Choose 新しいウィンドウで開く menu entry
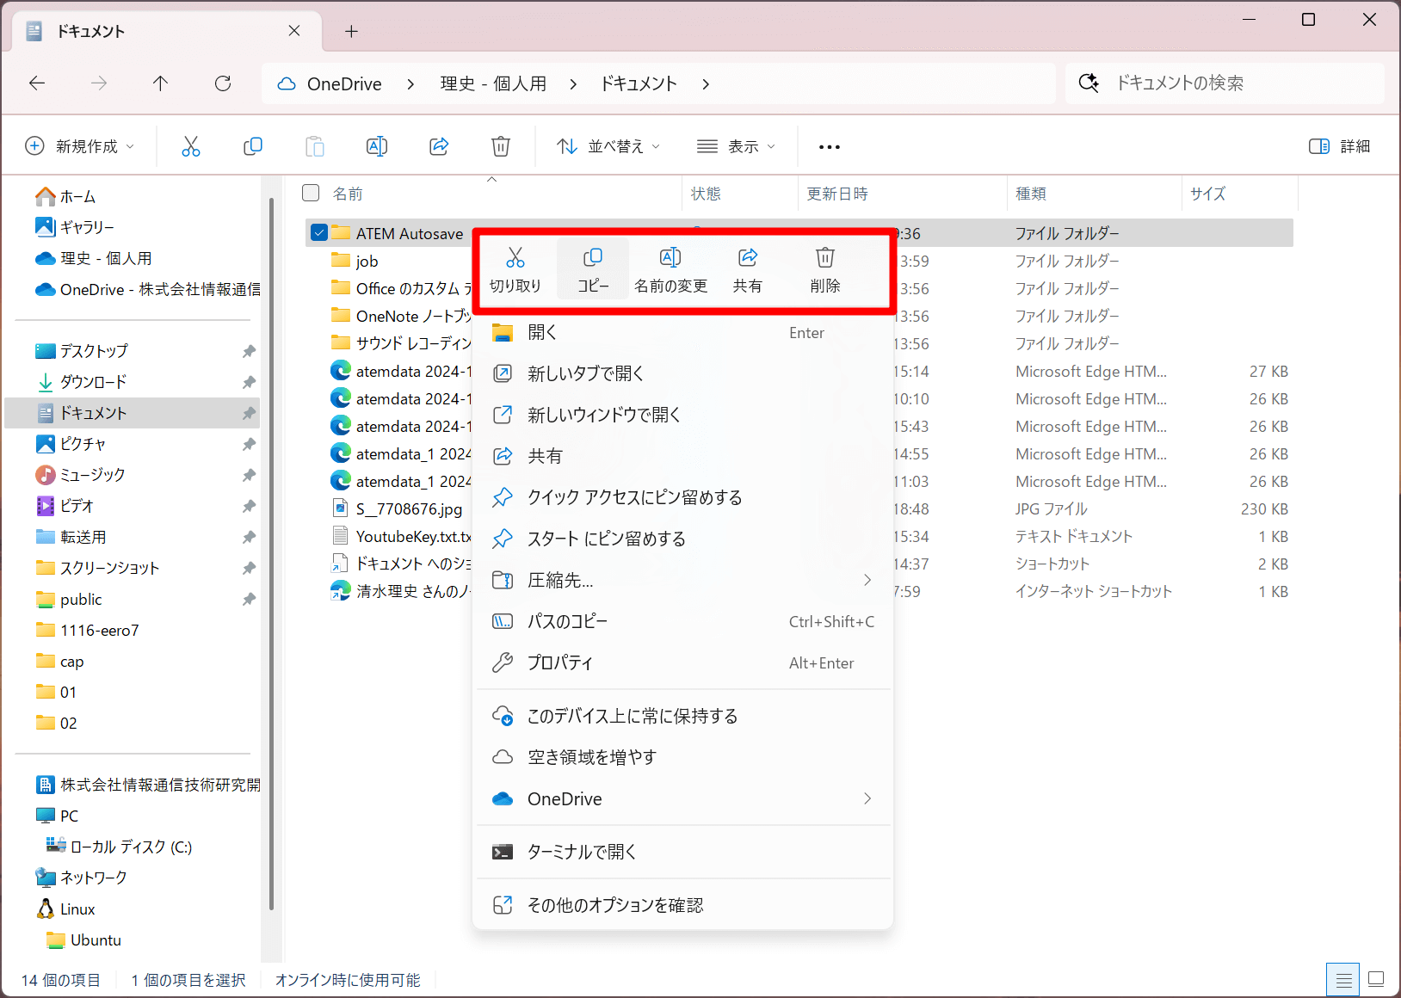This screenshot has width=1401, height=998. pyautogui.click(x=683, y=415)
